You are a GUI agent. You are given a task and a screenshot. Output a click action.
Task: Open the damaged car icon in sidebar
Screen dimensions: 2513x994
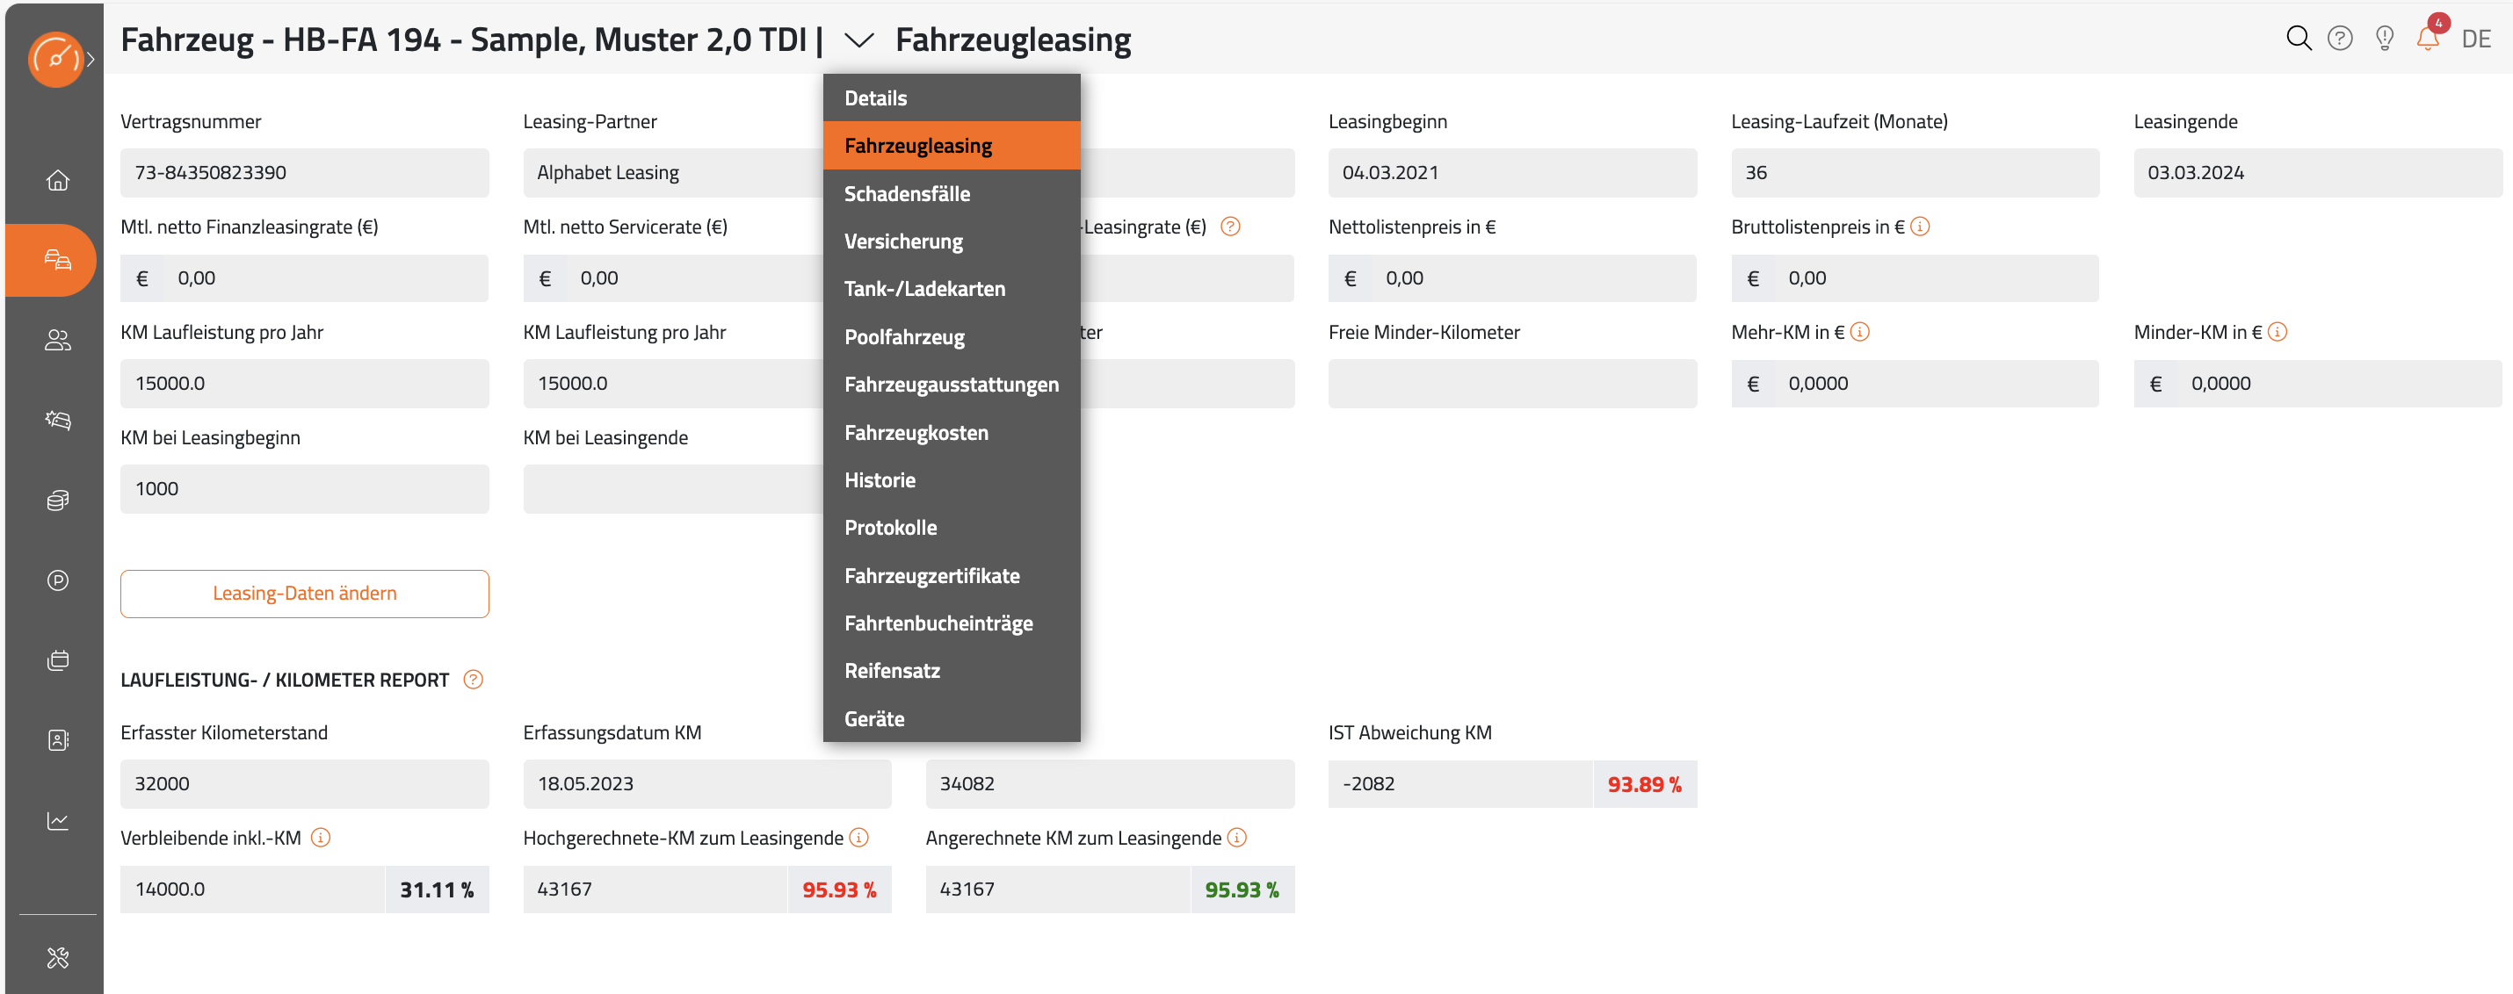click(58, 419)
